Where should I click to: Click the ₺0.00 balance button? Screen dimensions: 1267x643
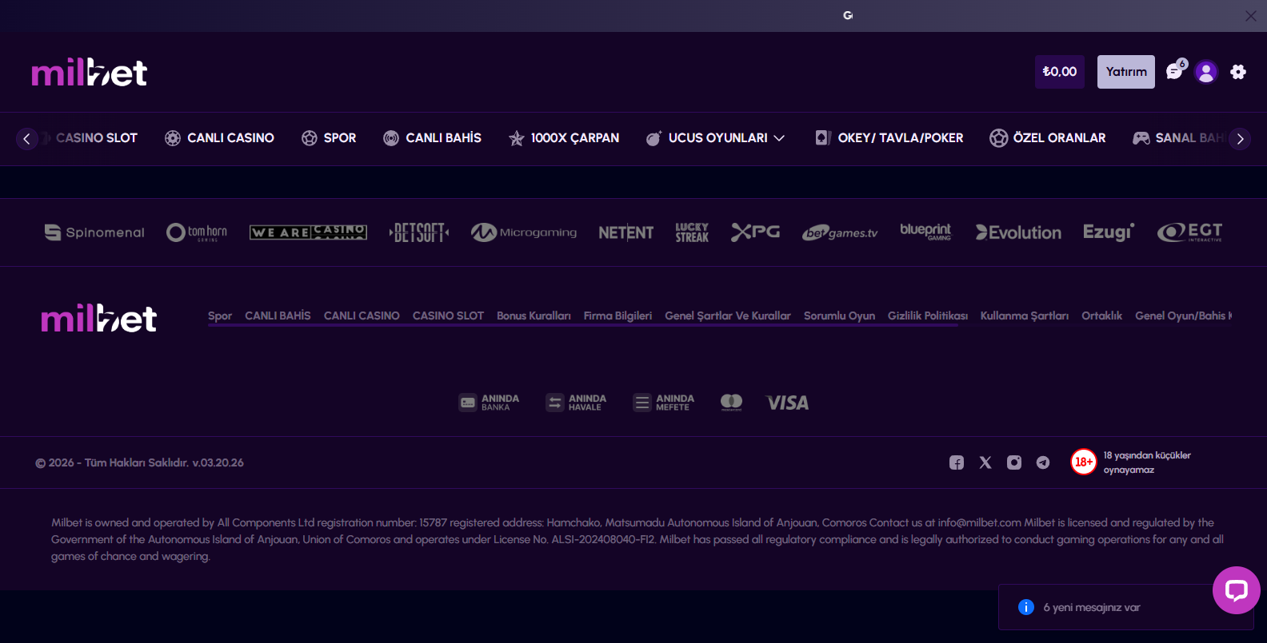click(1060, 72)
